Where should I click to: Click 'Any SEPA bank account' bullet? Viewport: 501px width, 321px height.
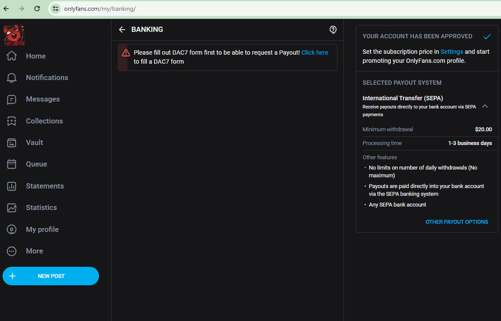coord(397,205)
